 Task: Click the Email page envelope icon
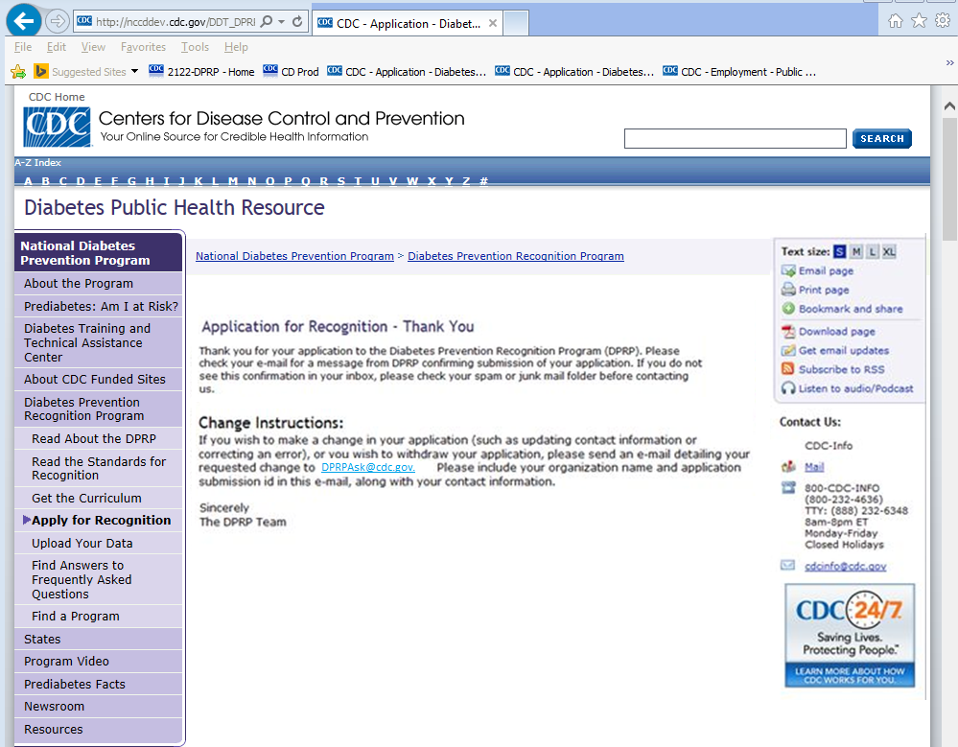point(788,270)
